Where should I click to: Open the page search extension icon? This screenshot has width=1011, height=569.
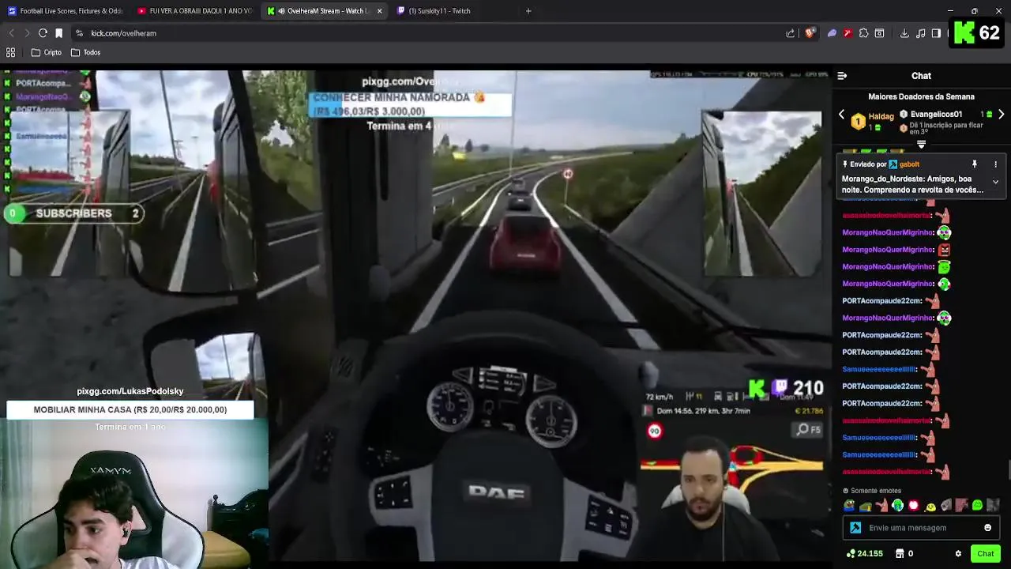879,33
